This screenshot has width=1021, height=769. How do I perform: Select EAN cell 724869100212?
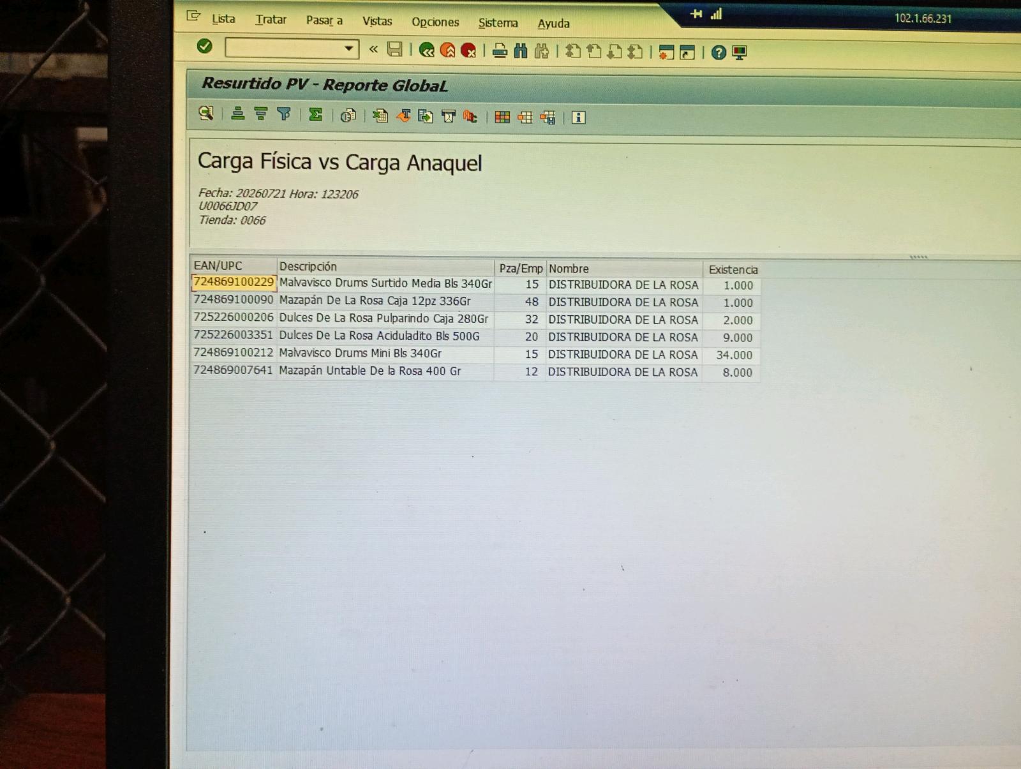[x=234, y=352]
